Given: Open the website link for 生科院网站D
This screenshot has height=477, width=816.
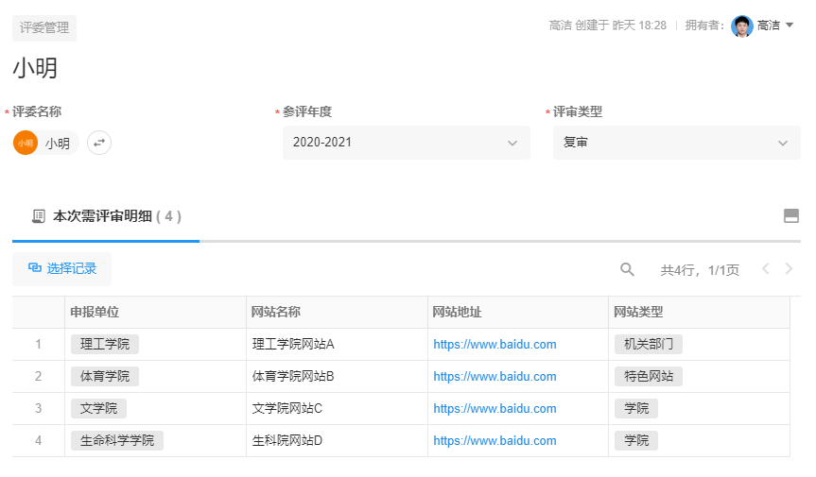Looking at the screenshot, I should click(x=495, y=441).
